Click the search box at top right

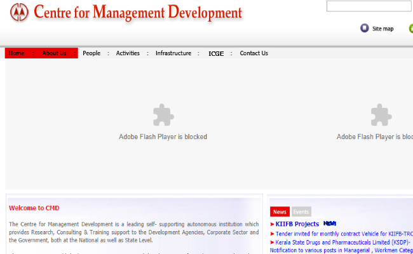pyautogui.click(x=369, y=6)
